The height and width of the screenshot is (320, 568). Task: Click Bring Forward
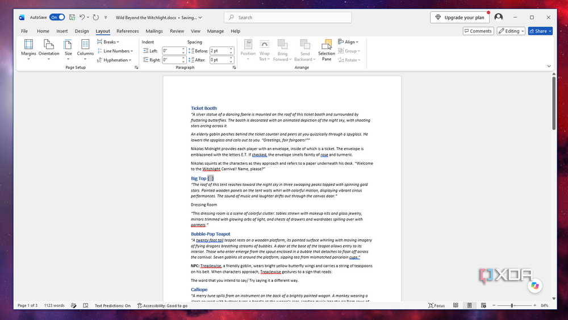[282, 50]
